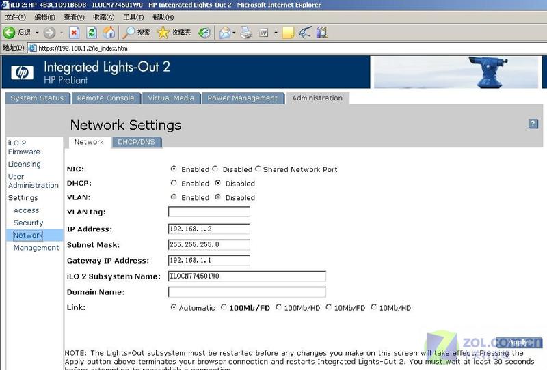Click the IE Back arrow button
The height and width of the screenshot is (370, 547).
coord(9,33)
